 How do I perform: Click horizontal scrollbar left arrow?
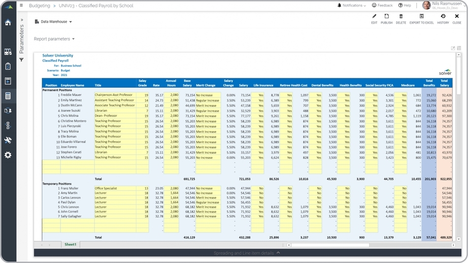point(289,245)
